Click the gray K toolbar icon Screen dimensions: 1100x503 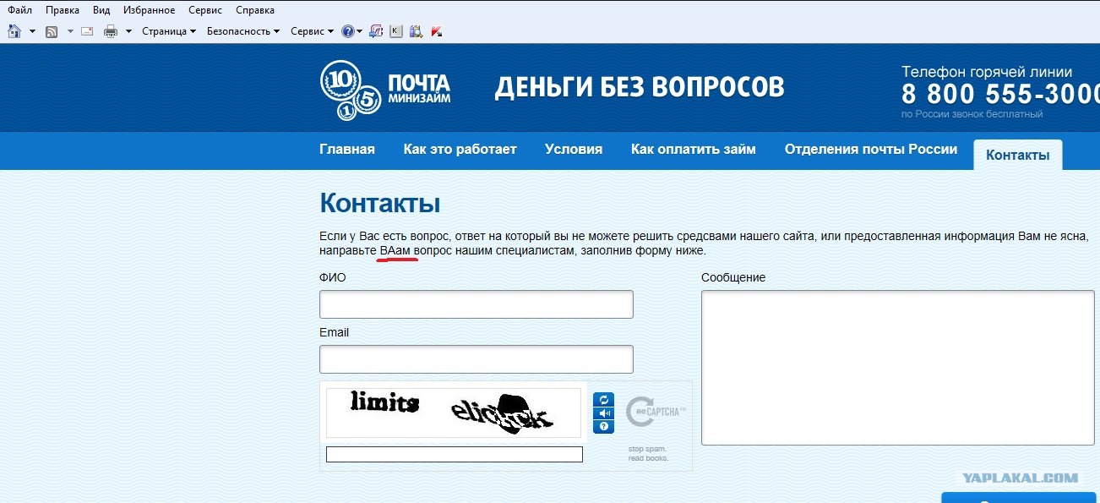point(396,31)
